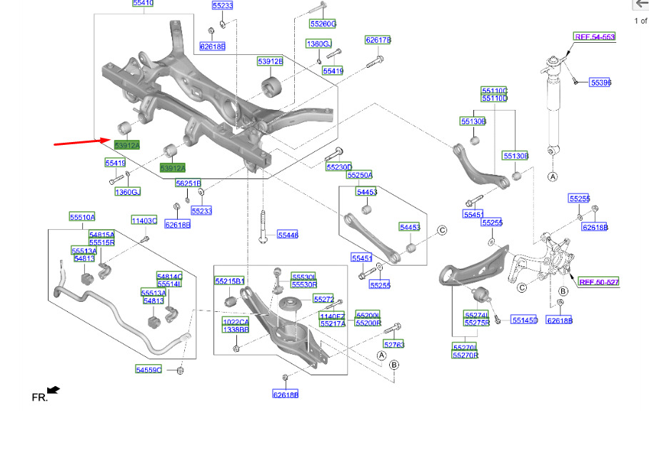
Task: Click part number 54814C
Action: [170, 276]
